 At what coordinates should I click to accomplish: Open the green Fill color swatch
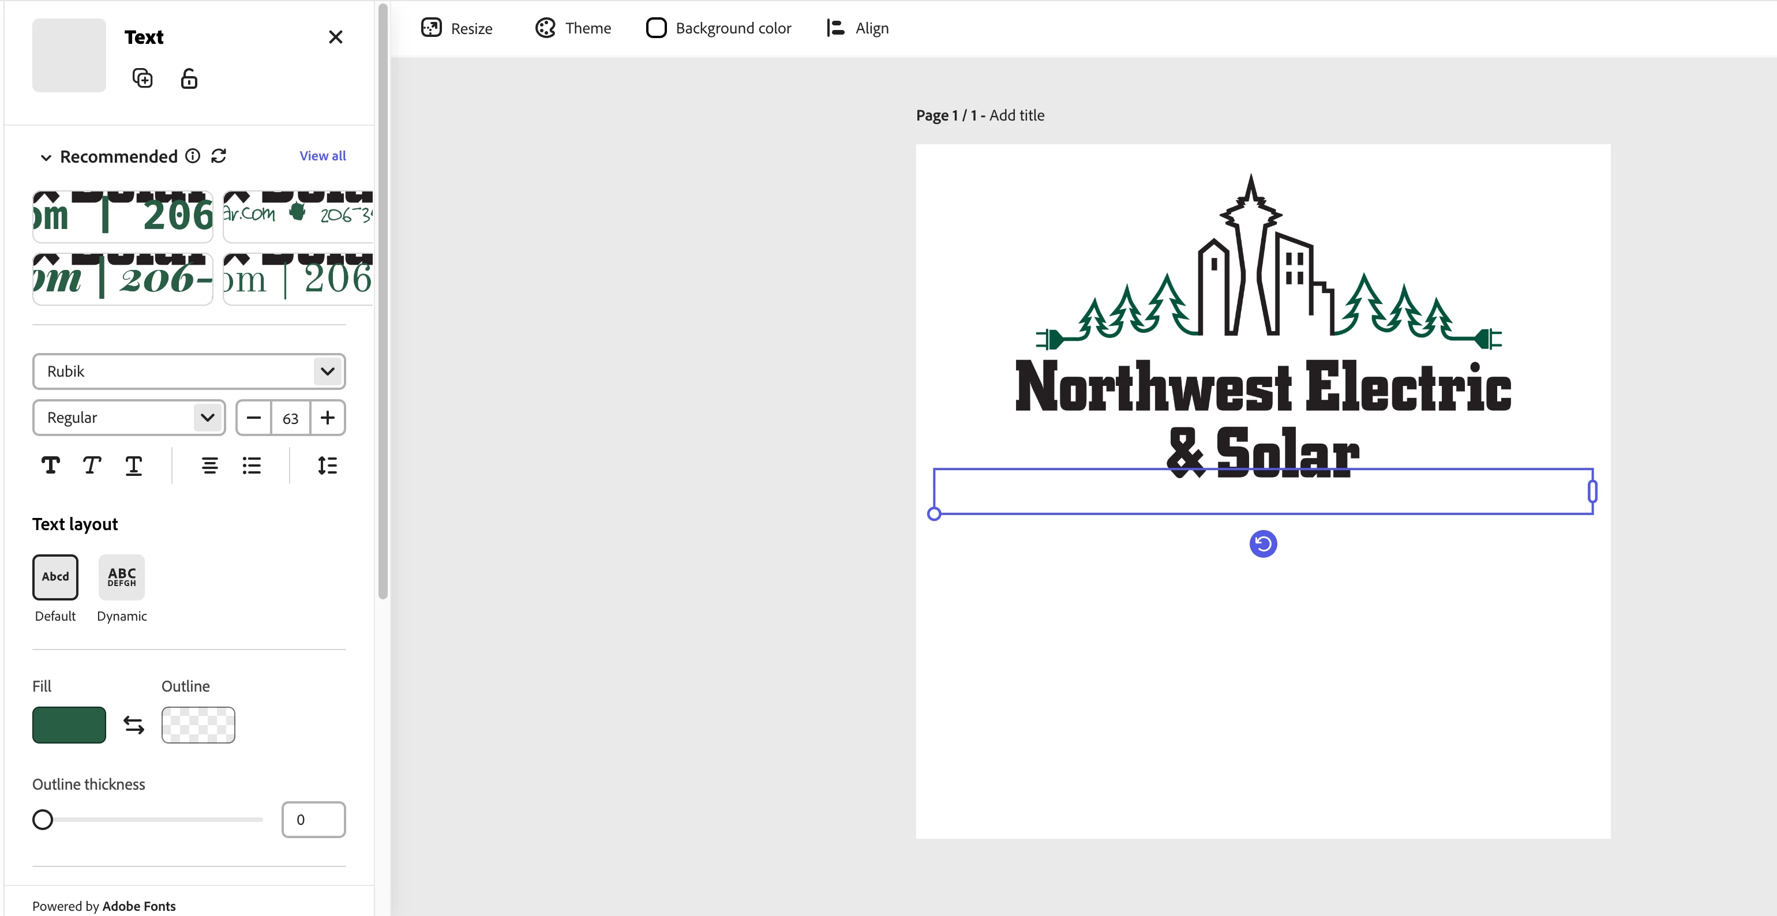(69, 725)
